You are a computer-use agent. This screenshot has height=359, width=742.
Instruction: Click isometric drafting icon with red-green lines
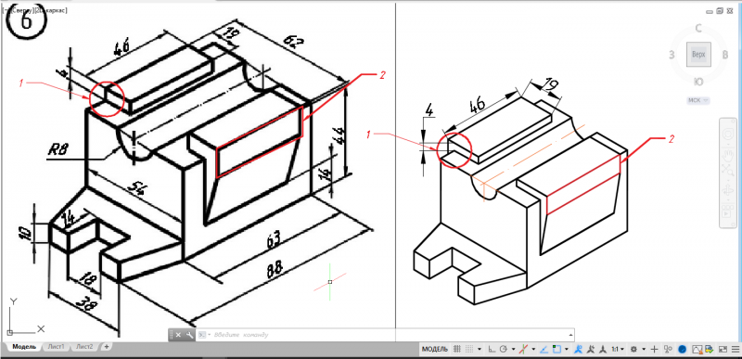[x=523, y=349]
